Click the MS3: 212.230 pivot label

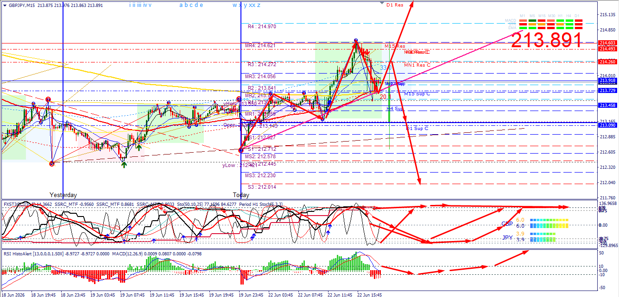[x=260, y=176]
